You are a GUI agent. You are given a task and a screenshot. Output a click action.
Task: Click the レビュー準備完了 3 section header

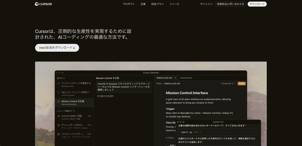click(66, 111)
